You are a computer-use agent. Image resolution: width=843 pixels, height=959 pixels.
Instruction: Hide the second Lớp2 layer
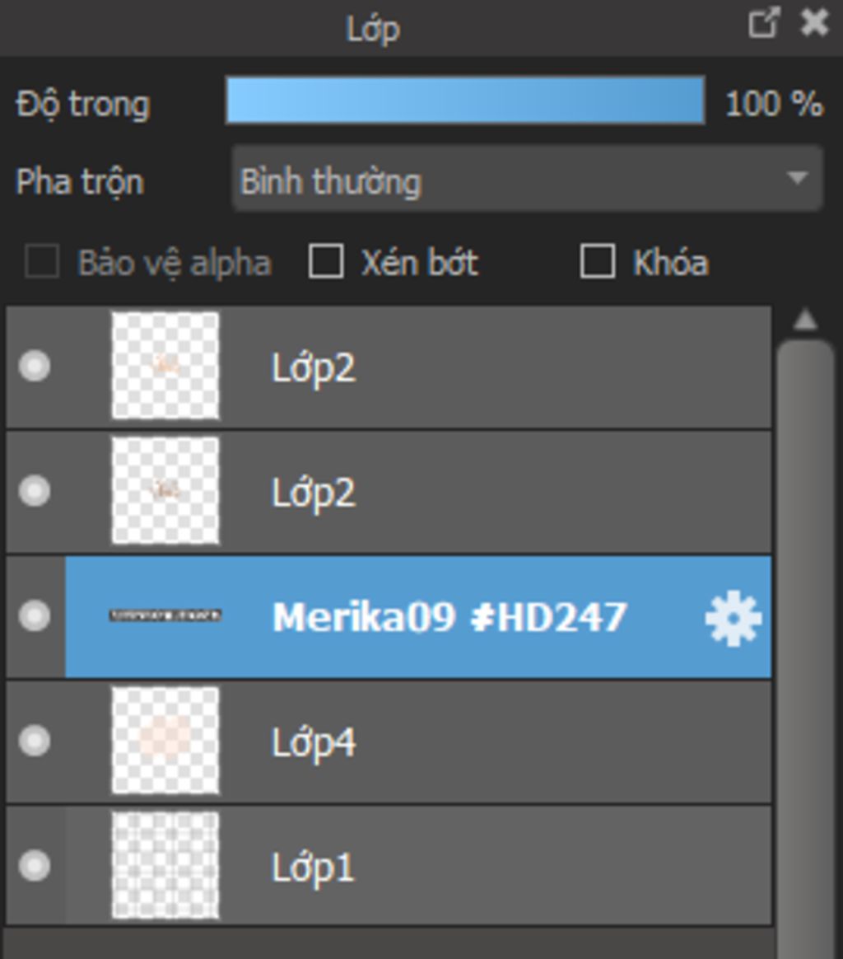click(x=35, y=491)
